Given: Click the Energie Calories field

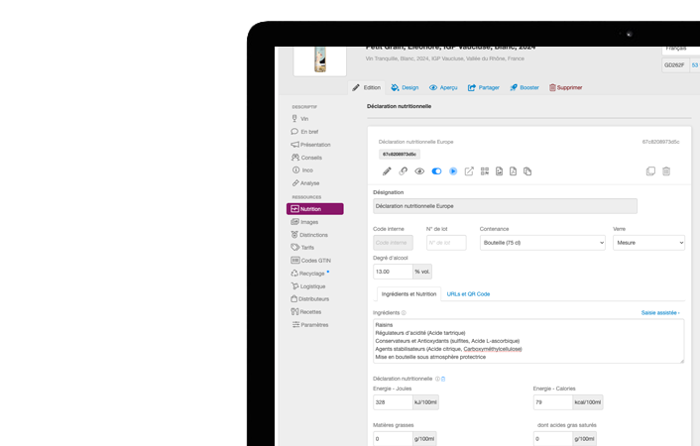Looking at the screenshot, I should point(553,402).
